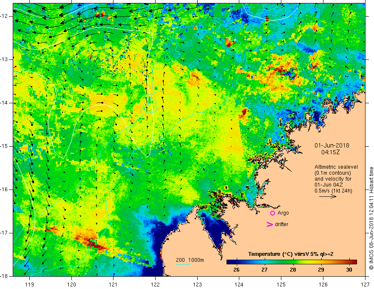Image resolution: width=374 pixels, height=289 pixels.
Task: Click the magenta Argo circle legend symbol
Action: pyautogui.click(x=272, y=213)
